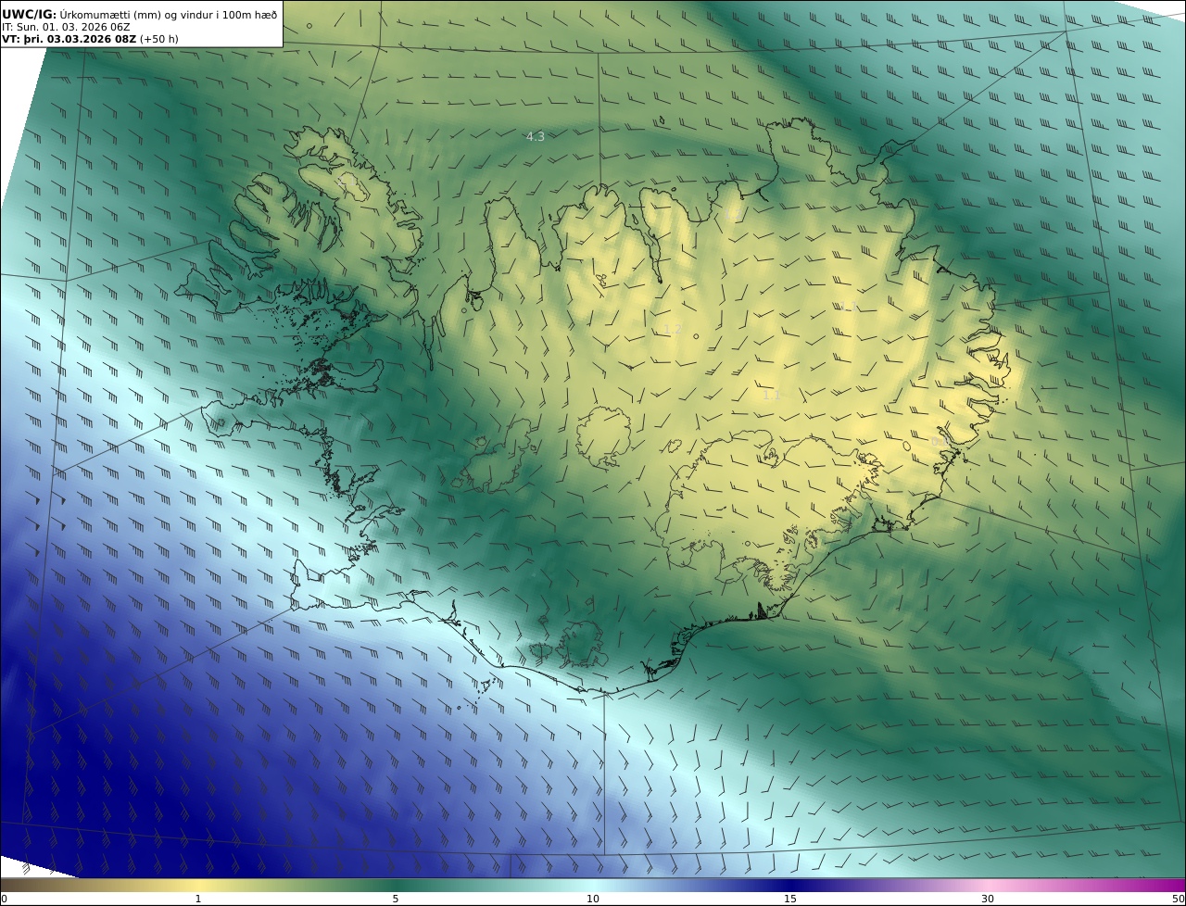
Task: Click the '4.3' value label north of Iceland
Action: [536, 137]
